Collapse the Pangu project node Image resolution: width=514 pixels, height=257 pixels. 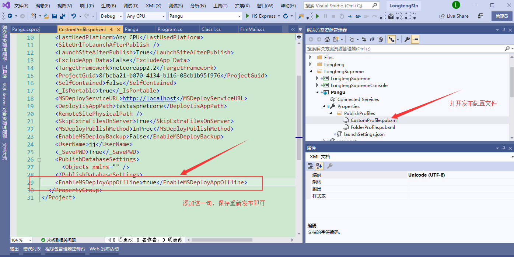point(318,93)
